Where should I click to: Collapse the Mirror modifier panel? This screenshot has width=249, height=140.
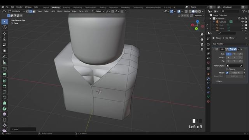214,49
